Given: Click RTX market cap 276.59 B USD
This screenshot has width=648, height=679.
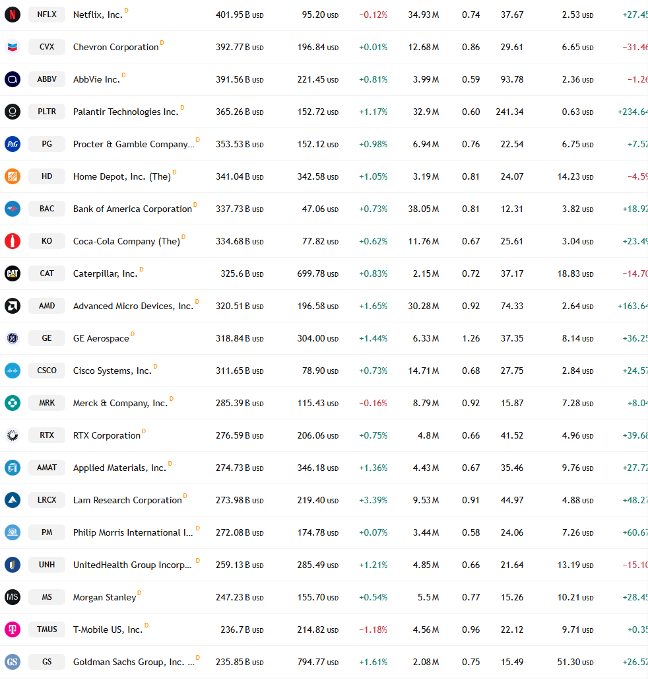Looking at the screenshot, I should click(240, 436).
